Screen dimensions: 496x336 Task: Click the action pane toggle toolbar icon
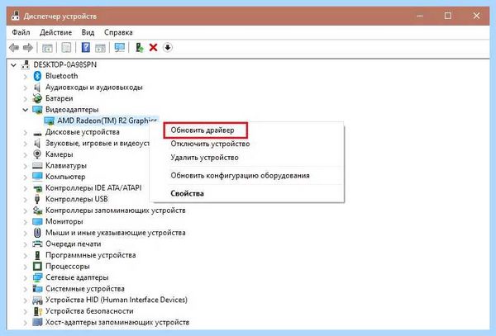coord(100,48)
